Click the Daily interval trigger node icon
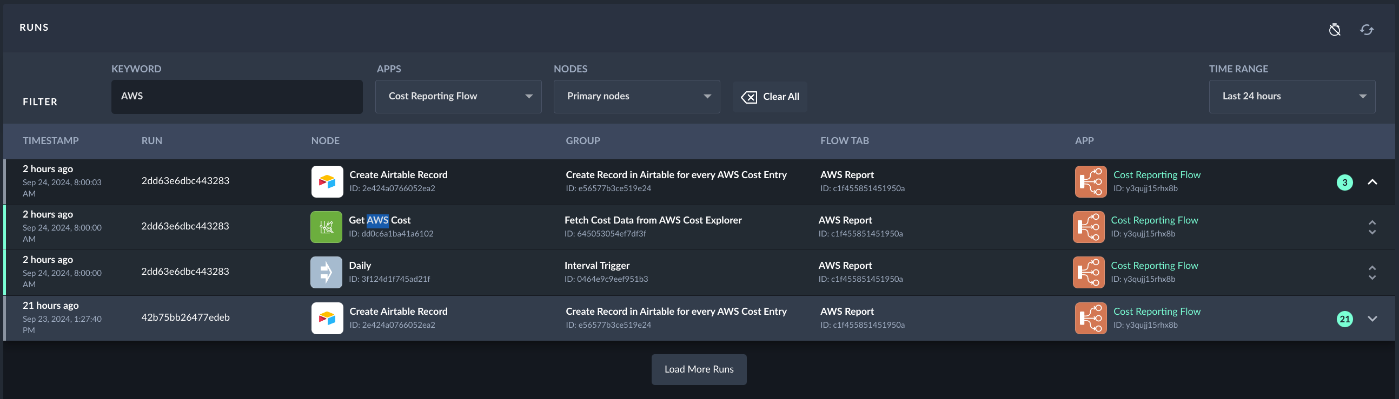1399x399 pixels. 326,272
